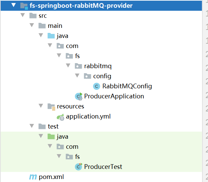Select the main label
This screenshot has height=182, width=208.
pyautogui.click(x=55, y=26)
